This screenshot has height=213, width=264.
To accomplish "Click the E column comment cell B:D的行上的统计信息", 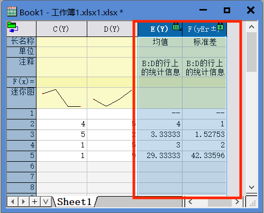I will pos(160,67).
